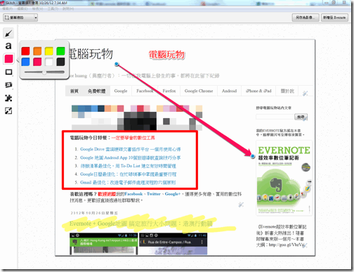Click the current pink color tool button
Viewport: 354px width, 272px height.
[x=8, y=58]
